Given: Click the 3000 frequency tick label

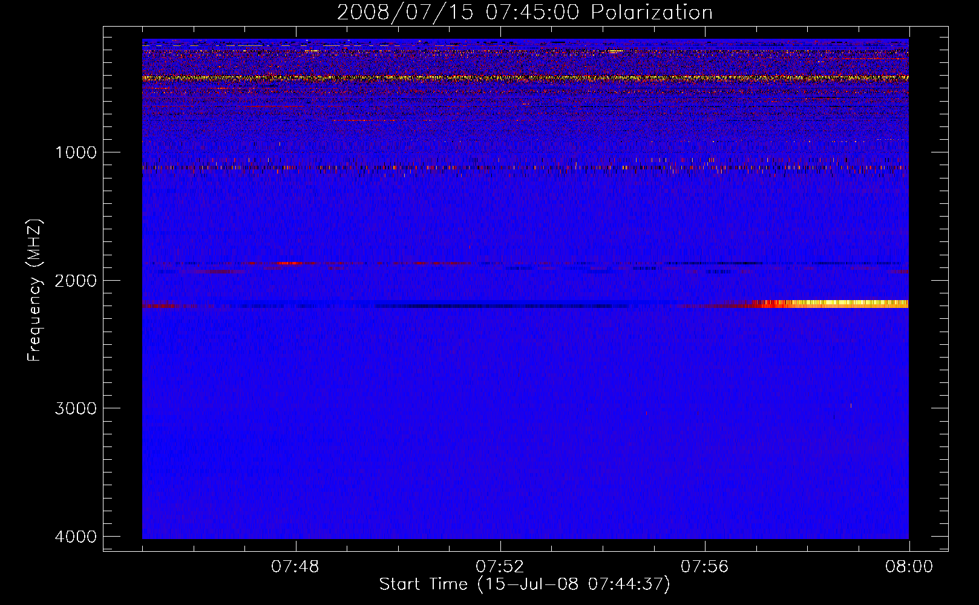Looking at the screenshot, I should 76,408.
